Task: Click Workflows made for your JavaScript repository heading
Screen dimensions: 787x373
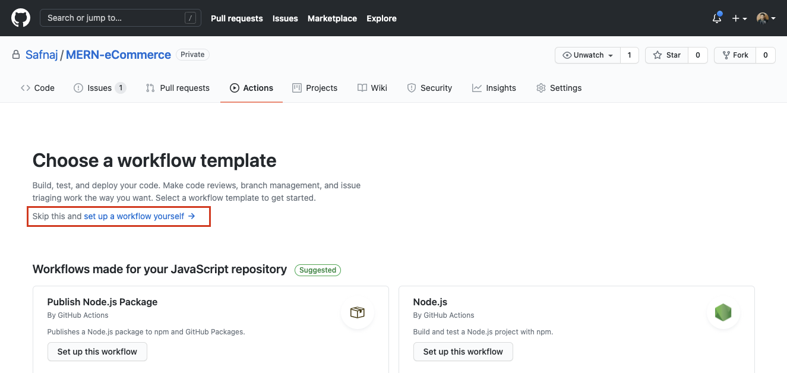Action: pyautogui.click(x=160, y=269)
